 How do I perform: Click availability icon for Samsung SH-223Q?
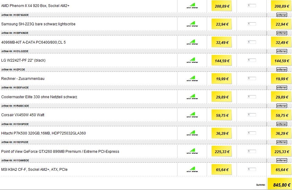(192, 24)
